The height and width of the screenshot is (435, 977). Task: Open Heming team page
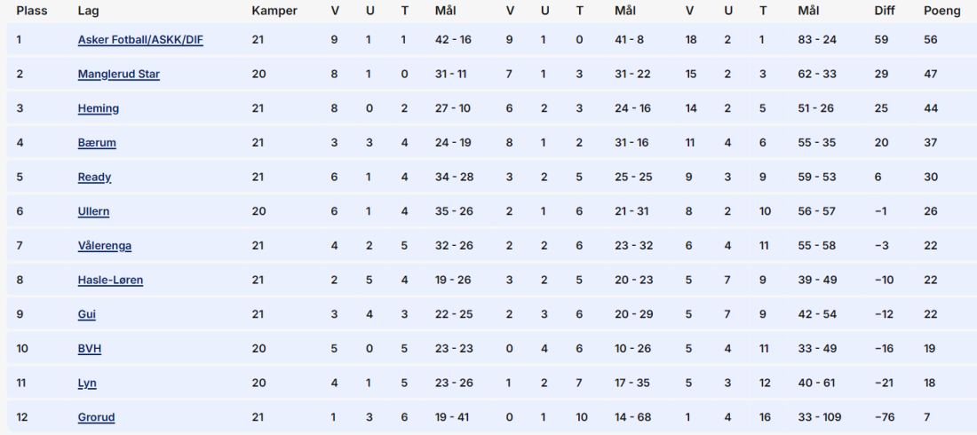98,108
